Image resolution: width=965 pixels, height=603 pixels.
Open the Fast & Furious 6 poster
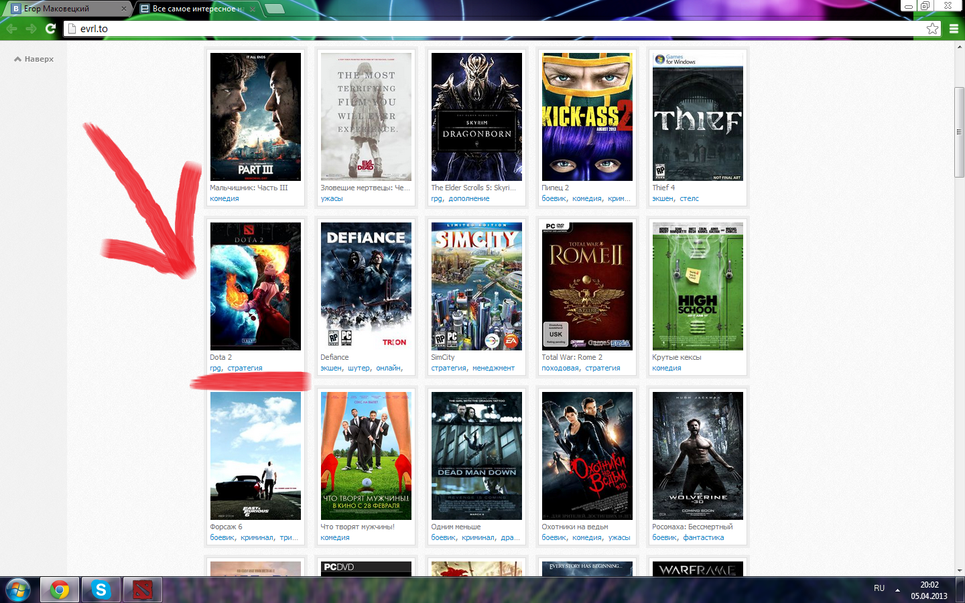[x=255, y=456]
